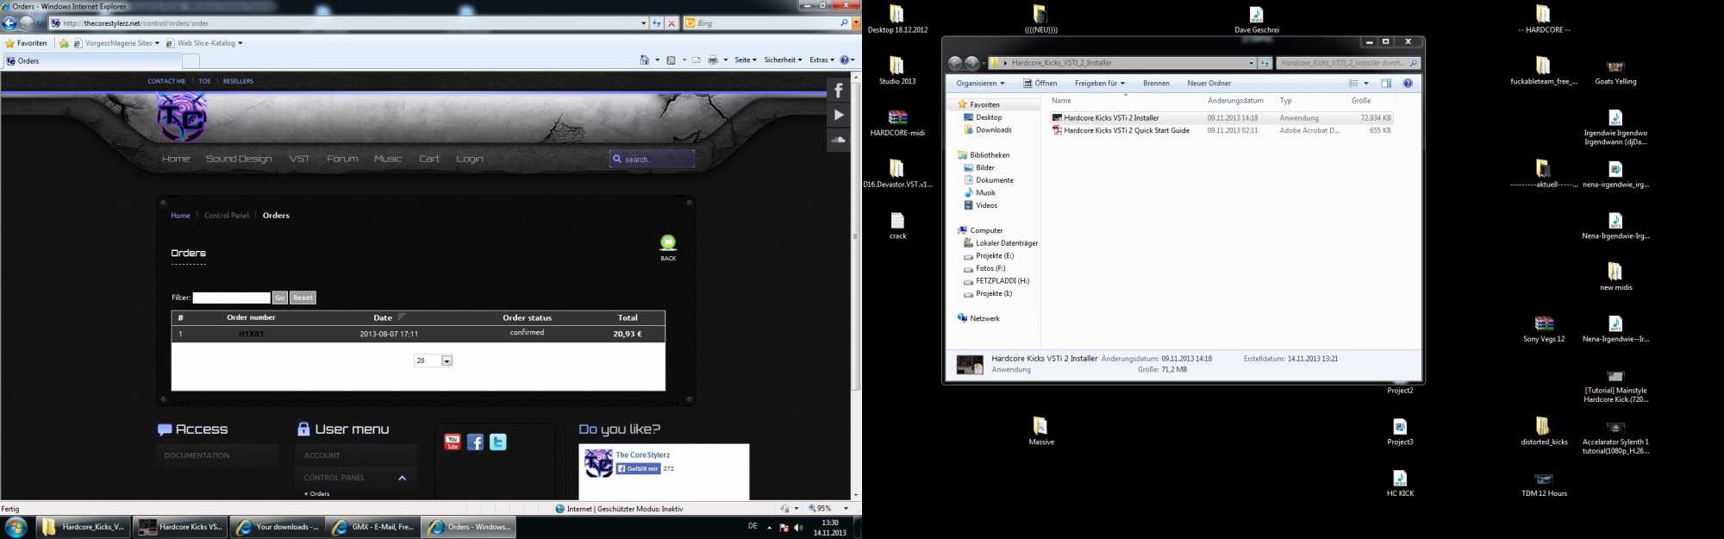Viewport: 1724px width, 539px height.
Task: Click the TC logo in website header
Action: 182,118
